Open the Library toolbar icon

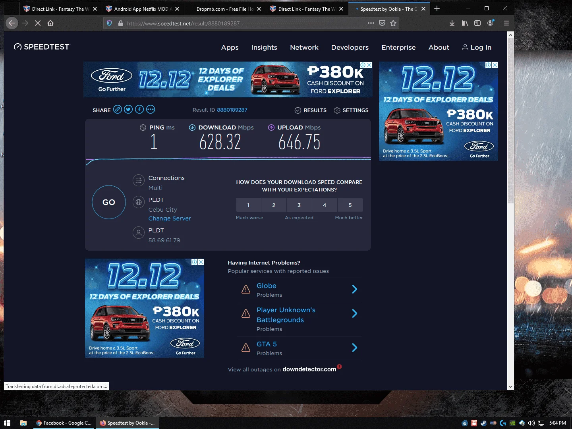(465, 23)
